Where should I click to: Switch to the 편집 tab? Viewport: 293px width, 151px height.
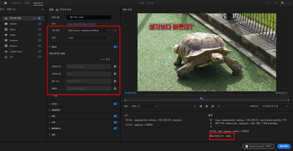[27, 3]
